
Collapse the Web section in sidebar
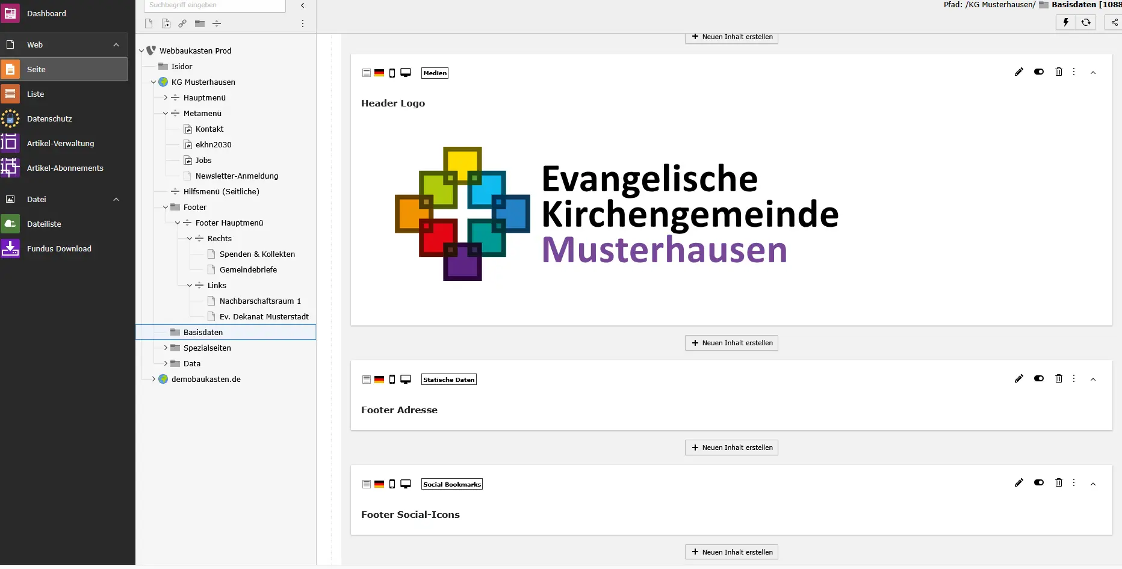coord(116,44)
